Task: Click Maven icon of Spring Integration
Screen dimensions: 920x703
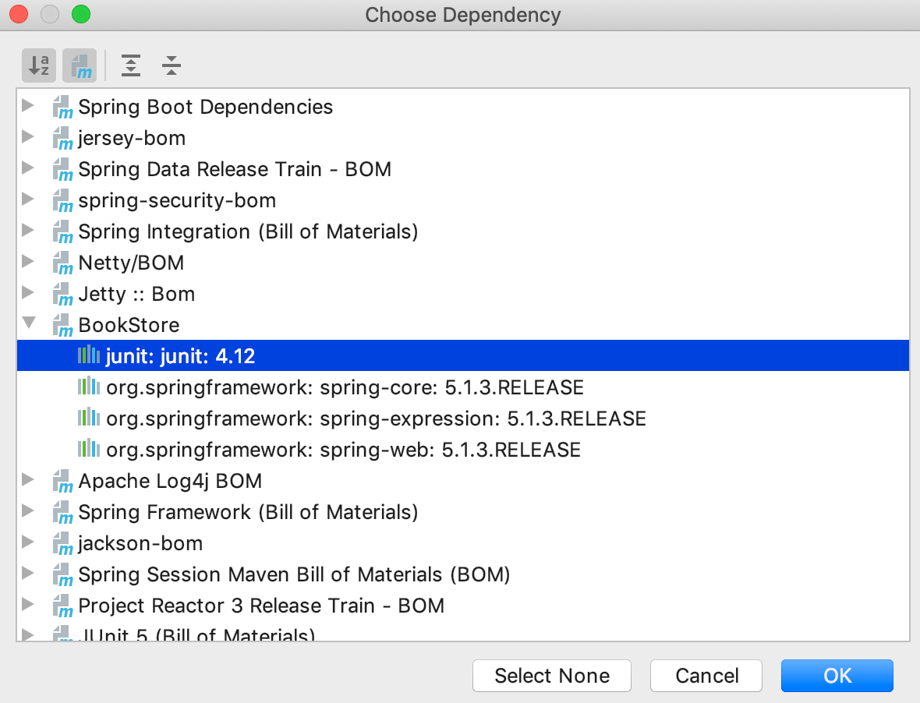Action: 62,231
